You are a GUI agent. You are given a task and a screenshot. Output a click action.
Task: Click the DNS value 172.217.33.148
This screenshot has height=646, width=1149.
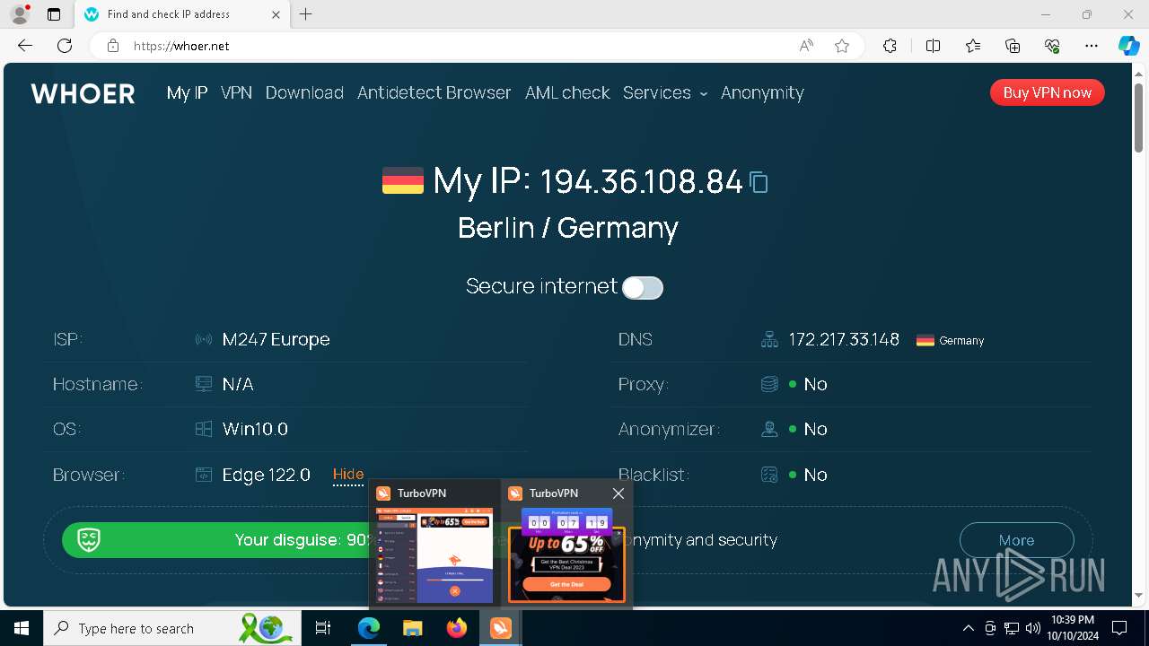844,339
